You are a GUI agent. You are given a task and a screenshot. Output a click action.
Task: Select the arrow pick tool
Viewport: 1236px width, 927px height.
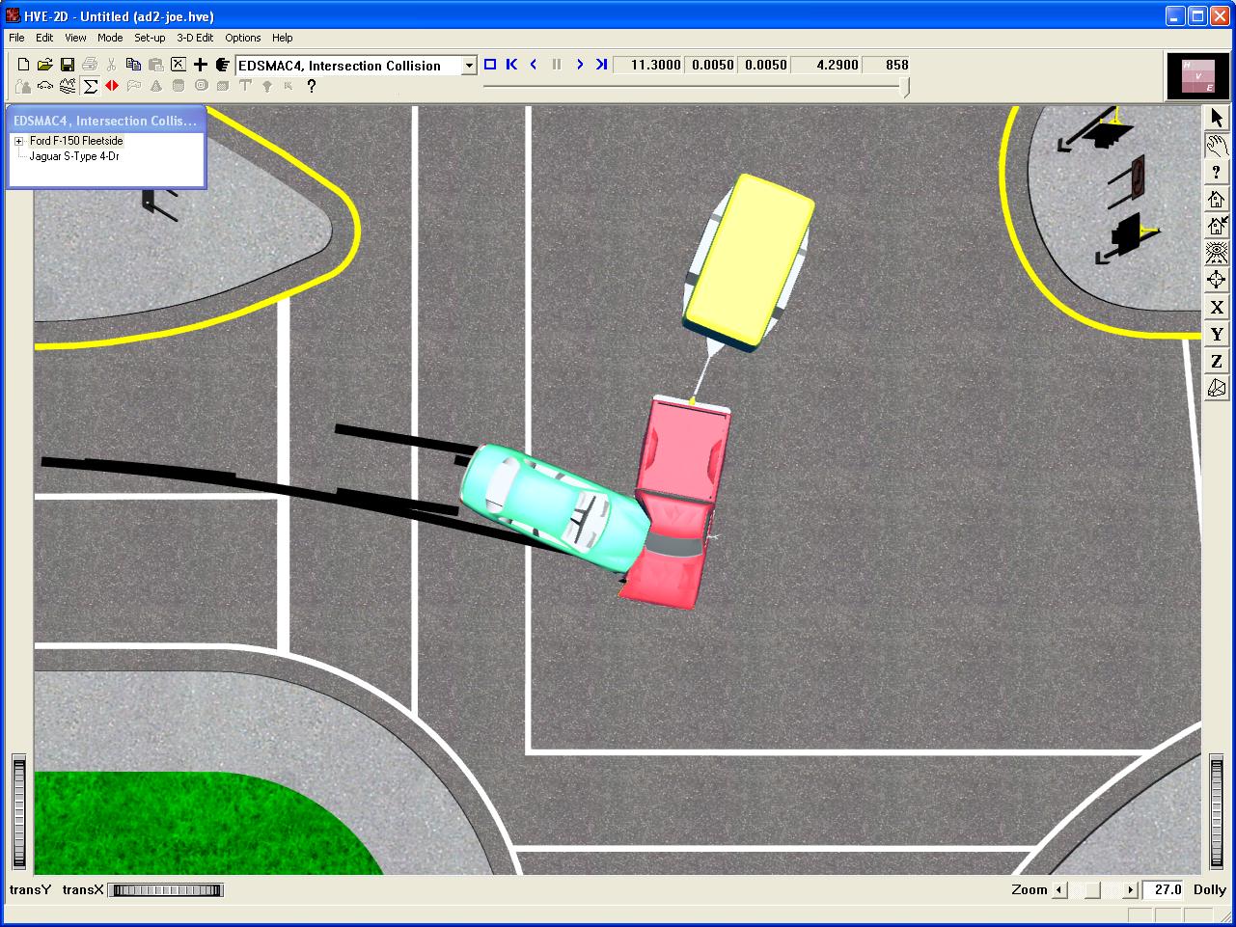pyautogui.click(x=1217, y=118)
